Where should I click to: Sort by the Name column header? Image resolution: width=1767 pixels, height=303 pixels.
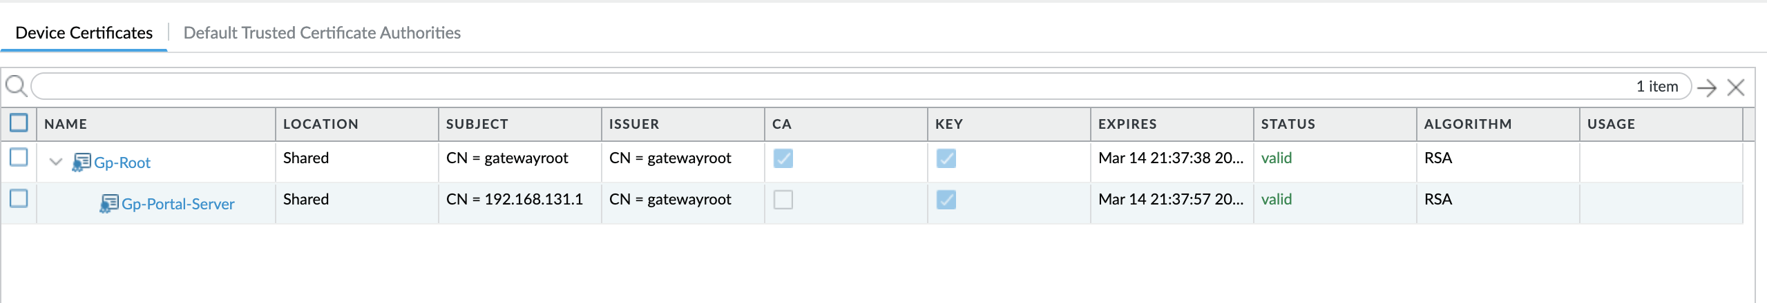(x=66, y=124)
